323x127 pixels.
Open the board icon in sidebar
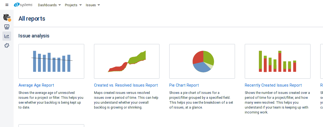click(7, 27)
